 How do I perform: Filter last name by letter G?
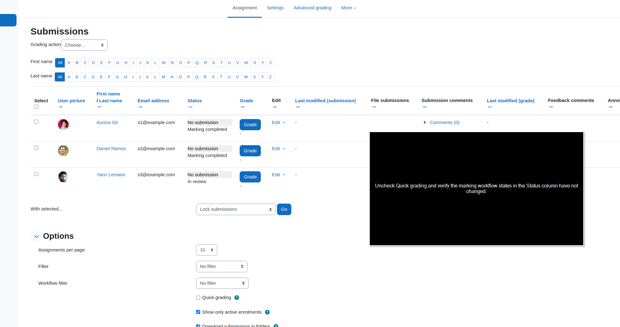coord(117,77)
